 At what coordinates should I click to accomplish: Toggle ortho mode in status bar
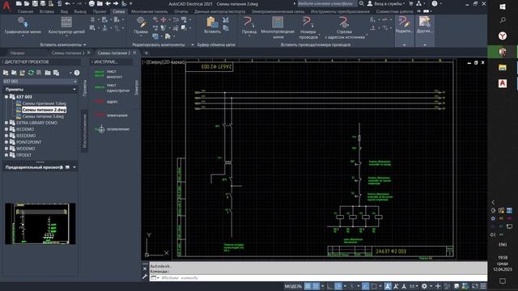[x=330, y=286]
